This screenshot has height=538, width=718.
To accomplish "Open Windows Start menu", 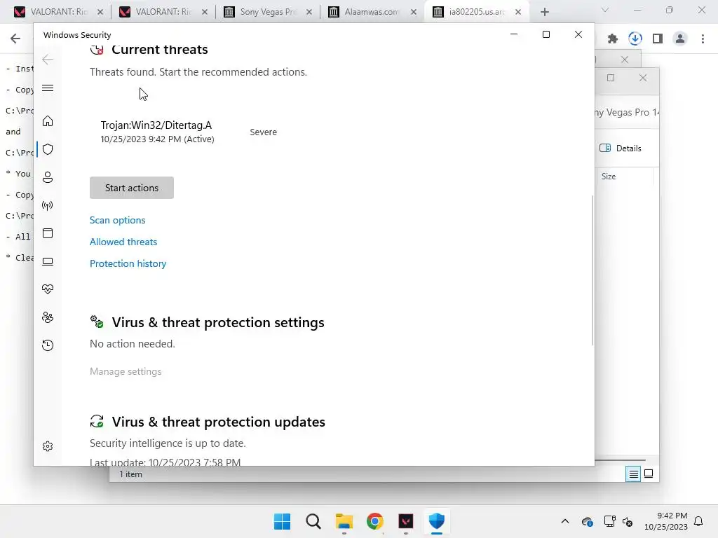I will [x=282, y=521].
